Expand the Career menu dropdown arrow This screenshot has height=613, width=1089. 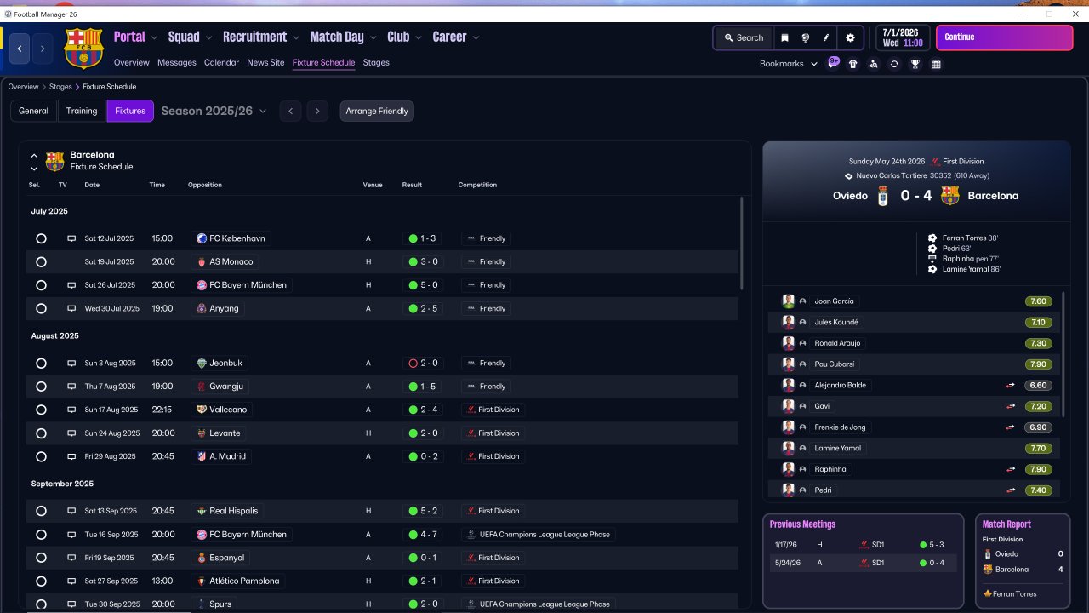(x=476, y=37)
